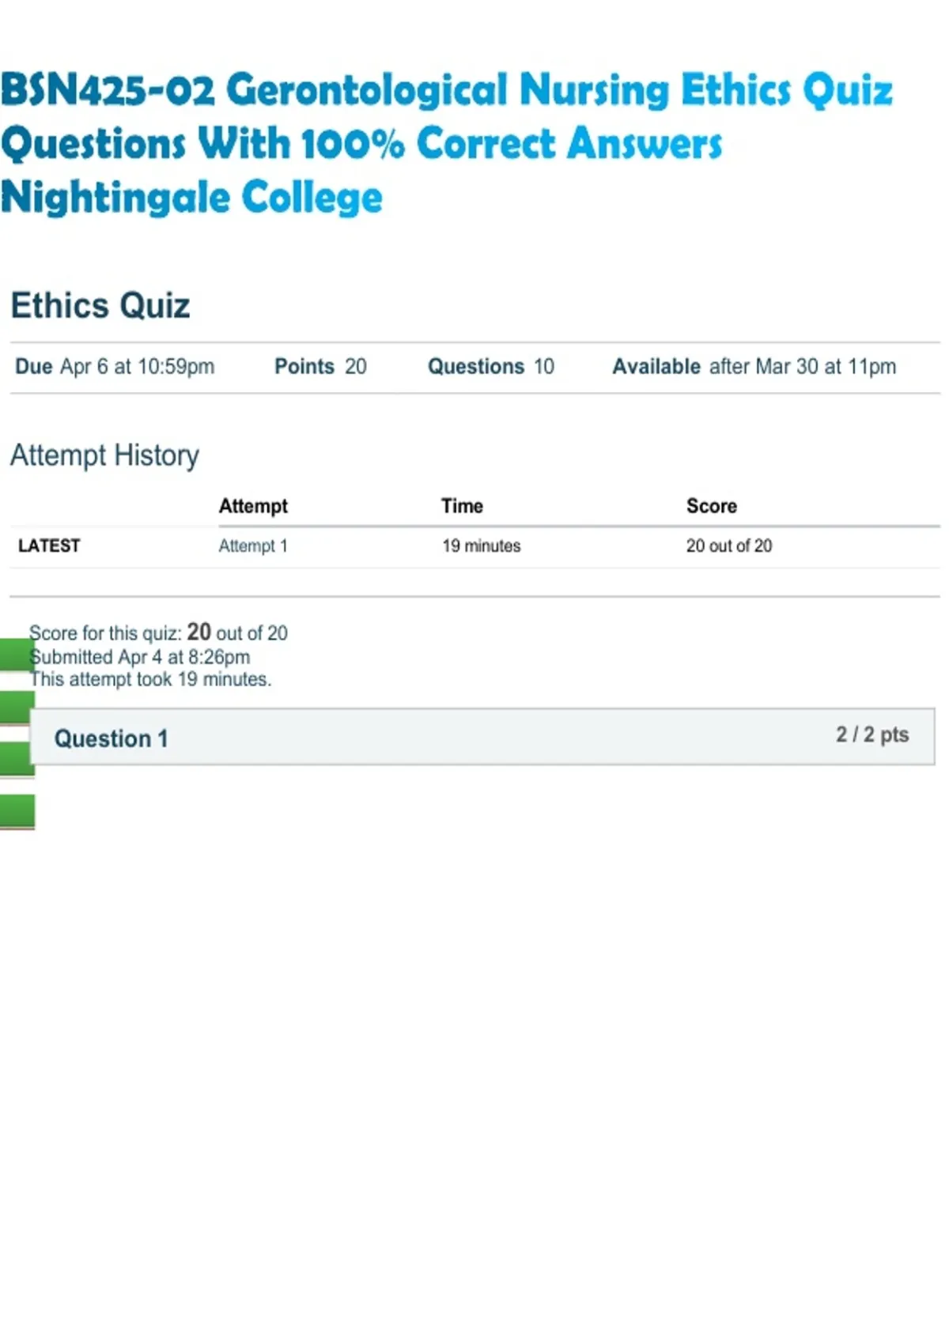Click the Ethics Quiz heading

[100, 306]
